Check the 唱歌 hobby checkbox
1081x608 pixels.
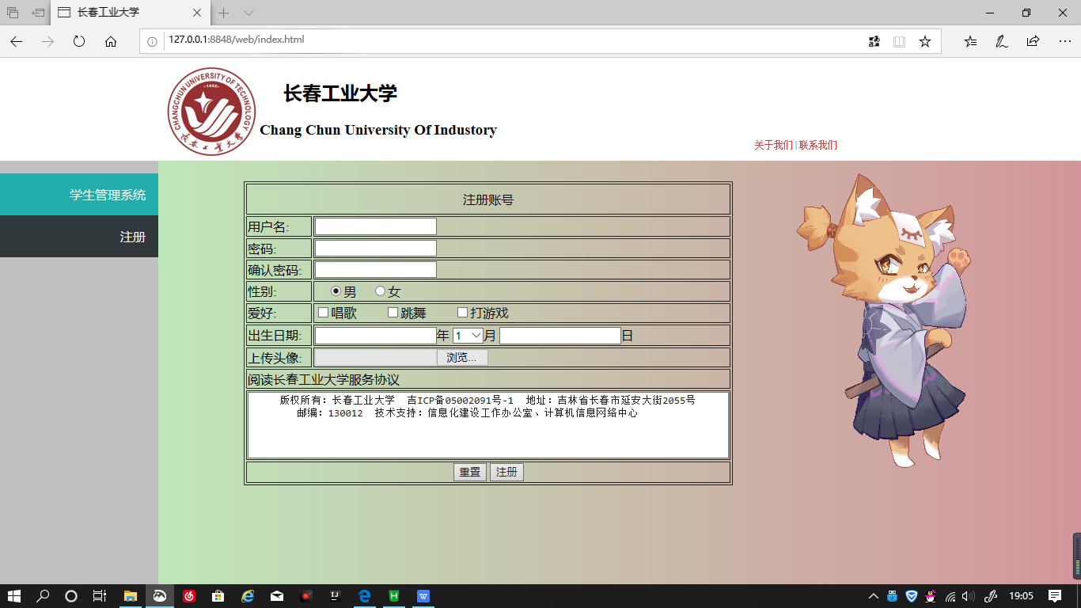click(324, 313)
